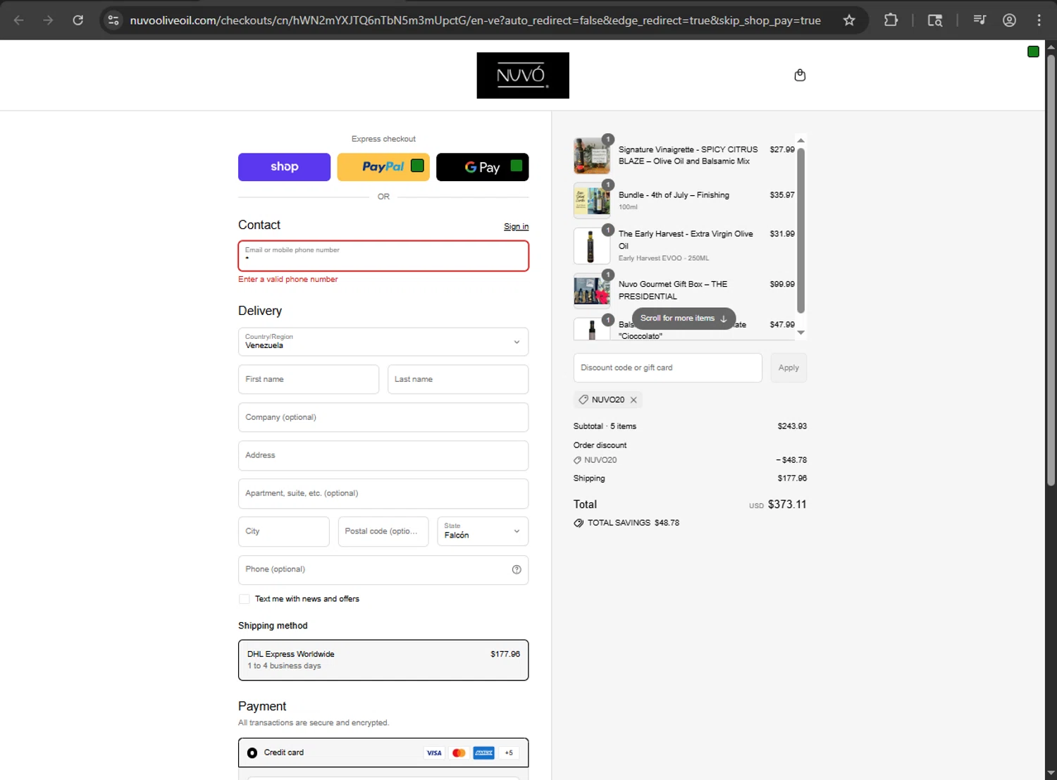Viewport: 1057px width, 780px height.
Task: Open the State dropdown showing Falcón
Action: tap(483, 531)
